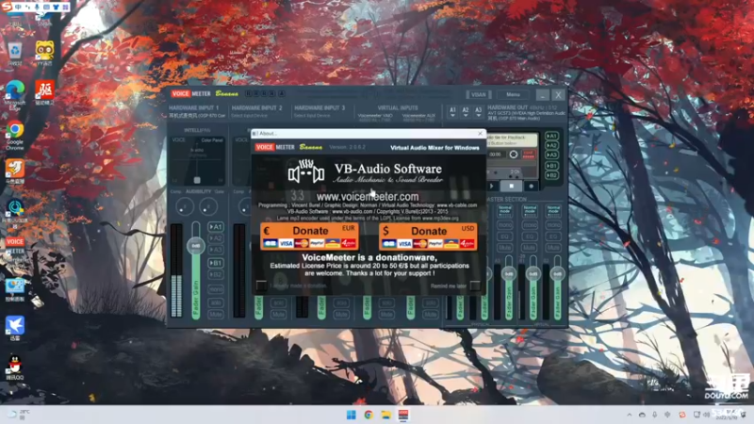Close the About dialog
The height and width of the screenshot is (424, 754).
point(480,134)
